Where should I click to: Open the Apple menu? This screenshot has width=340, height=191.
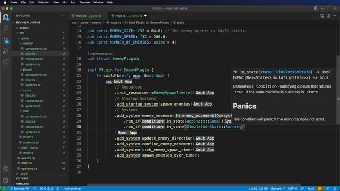(5, 2)
